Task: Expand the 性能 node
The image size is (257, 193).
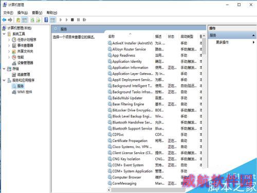Action: coord(9,57)
